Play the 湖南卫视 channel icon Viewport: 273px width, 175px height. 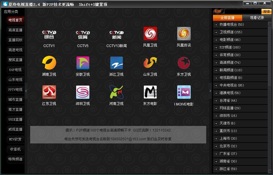49,63
